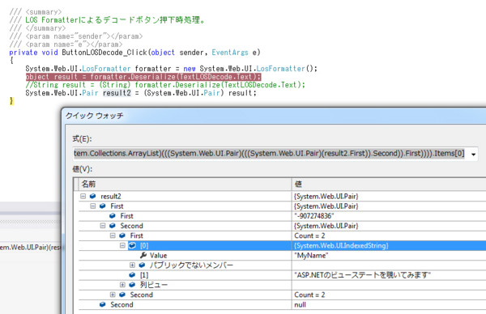Viewport: 486px width, 314px height.
Task: Select result2 row's {System.Web.UI.Pair} value
Action: pyautogui.click(x=326, y=197)
